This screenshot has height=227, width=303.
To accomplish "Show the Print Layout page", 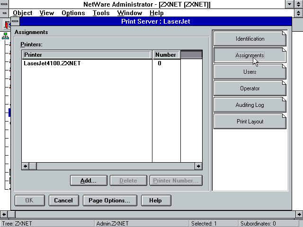I will [x=250, y=122].
